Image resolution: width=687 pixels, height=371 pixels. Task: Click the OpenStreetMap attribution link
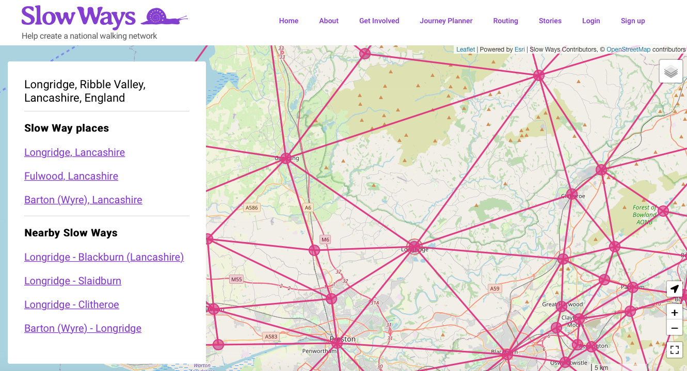coord(628,50)
